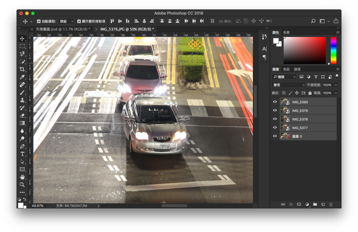This screenshot has height=232, width=358.
Task: Click the foreground color swatch in Color panel
Action: point(276,41)
